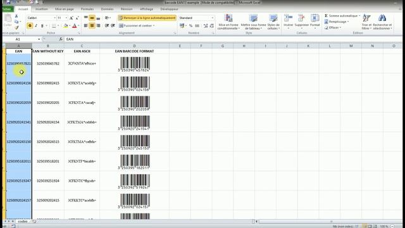
Task: Switch to the Révision tab
Action: [127, 9]
